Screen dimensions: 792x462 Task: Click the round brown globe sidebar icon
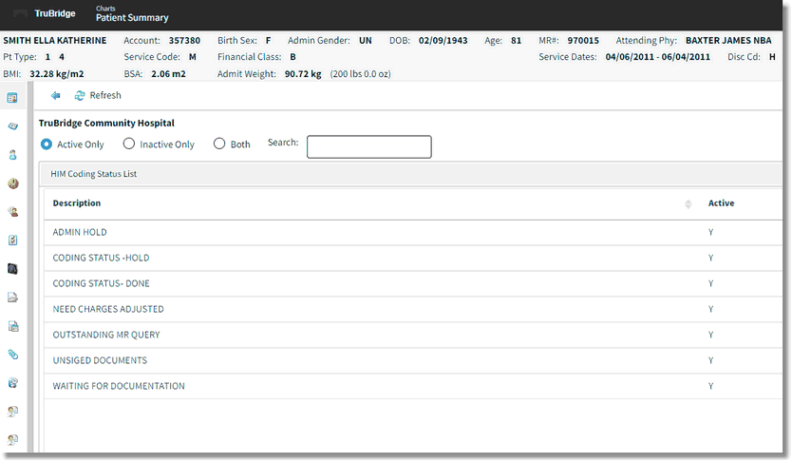tap(12, 183)
